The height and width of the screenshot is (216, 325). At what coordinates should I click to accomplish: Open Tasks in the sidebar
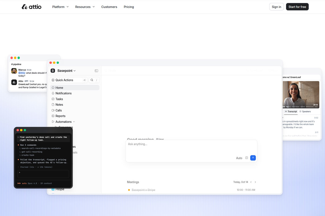(x=74, y=99)
